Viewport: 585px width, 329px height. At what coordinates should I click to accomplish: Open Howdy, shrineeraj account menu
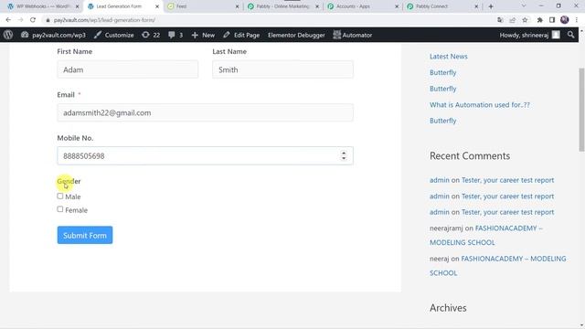[530, 35]
